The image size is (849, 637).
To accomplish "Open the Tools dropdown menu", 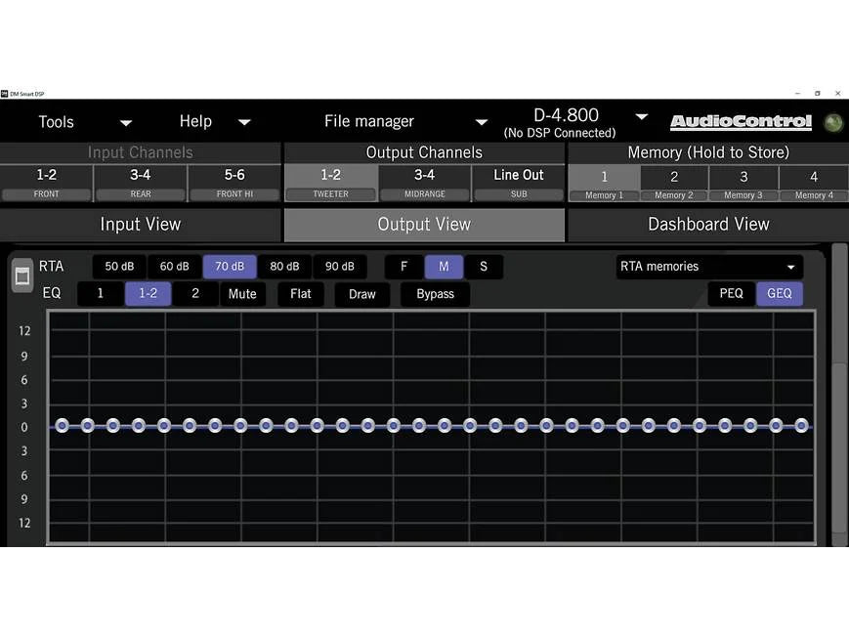I will 84,122.
